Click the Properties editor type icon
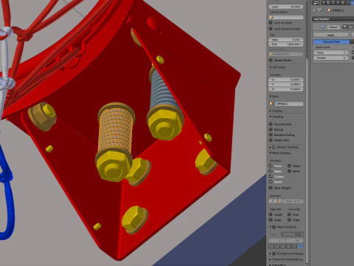 tap(316, 3)
